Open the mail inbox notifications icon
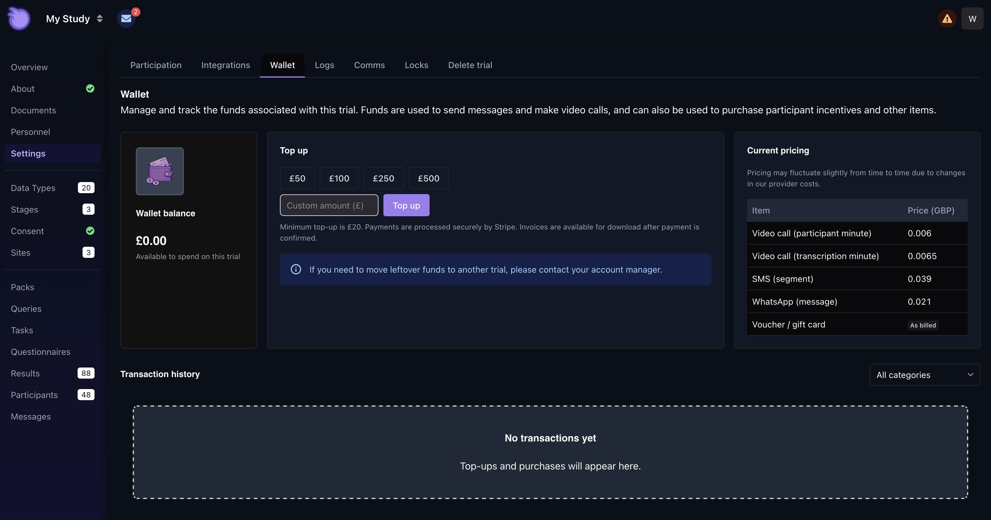 pos(126,18)
